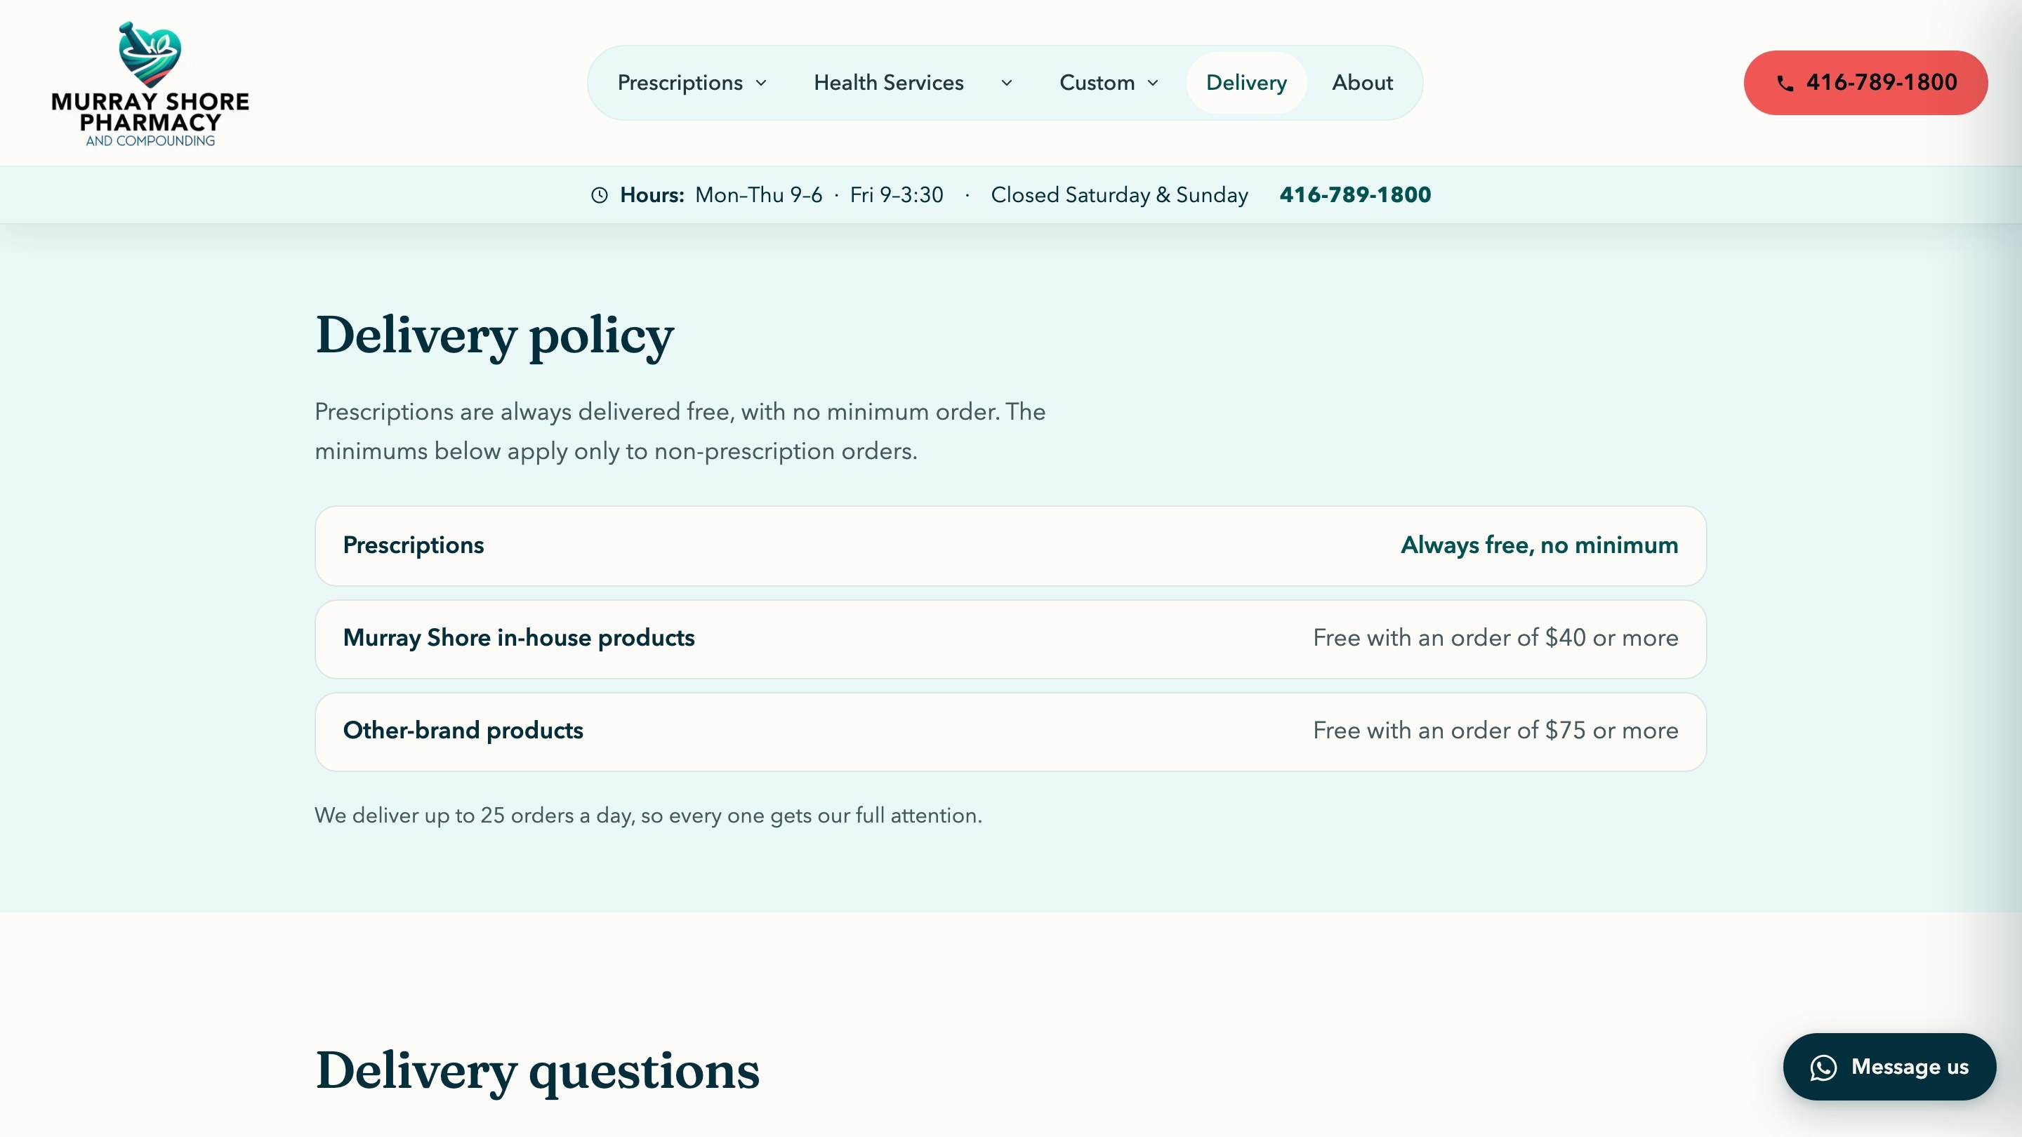
Task: Click the clock icon beside Hours
Action: (600, 195)
